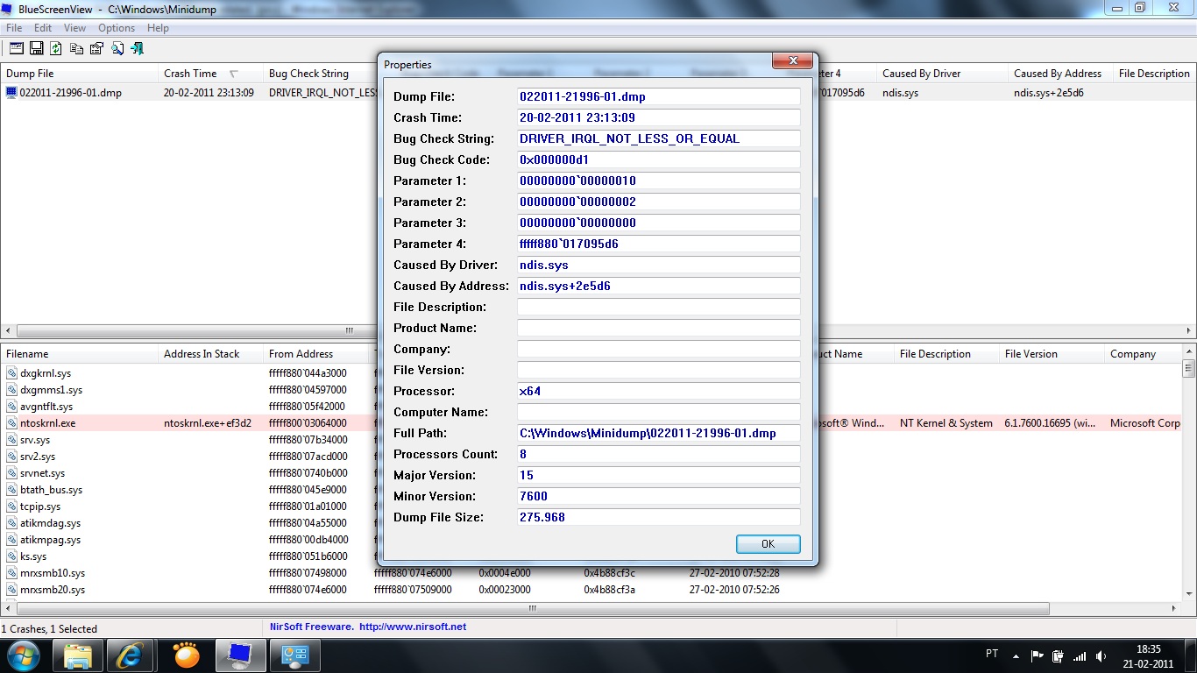Click the orange media player taskbar icon
Screen dimensions: 1197x673
(186, 655)
